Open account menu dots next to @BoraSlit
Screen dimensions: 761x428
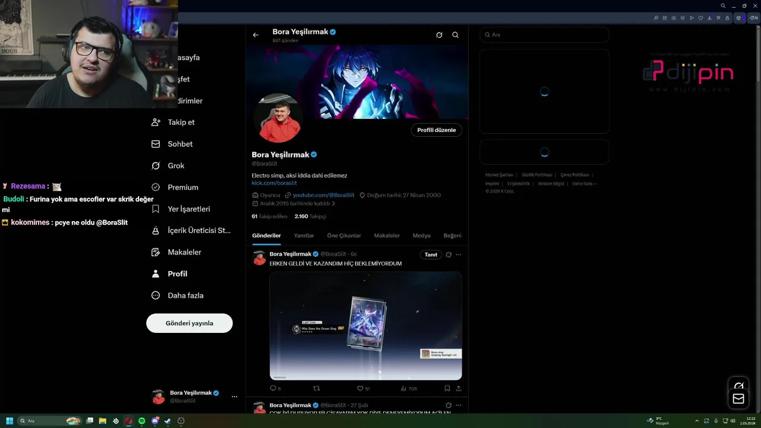pyautogui.click(x=234, y=396)
